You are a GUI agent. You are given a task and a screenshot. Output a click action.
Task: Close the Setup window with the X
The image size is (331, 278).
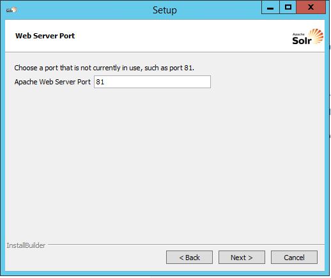[x=311, y=8]
